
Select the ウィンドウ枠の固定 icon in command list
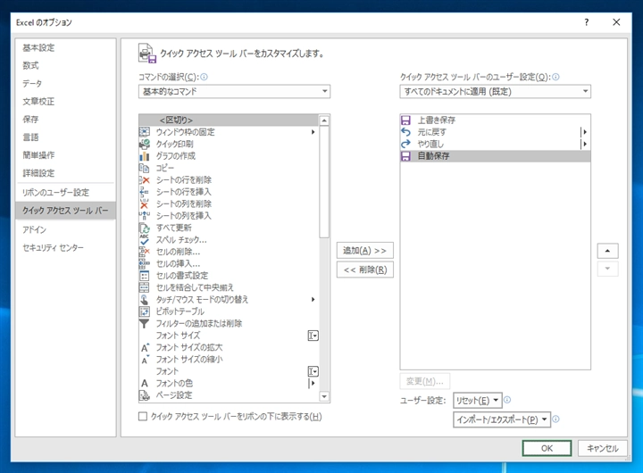click(x=145, y=132)
